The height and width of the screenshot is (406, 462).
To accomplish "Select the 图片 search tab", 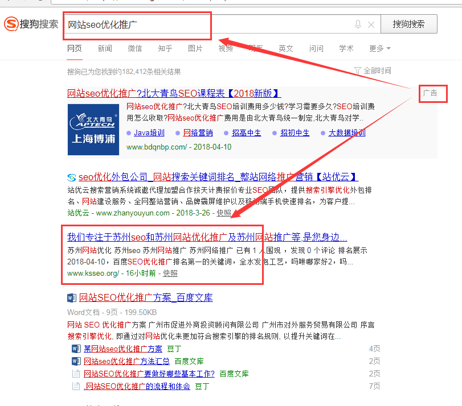I will point(195,49).
